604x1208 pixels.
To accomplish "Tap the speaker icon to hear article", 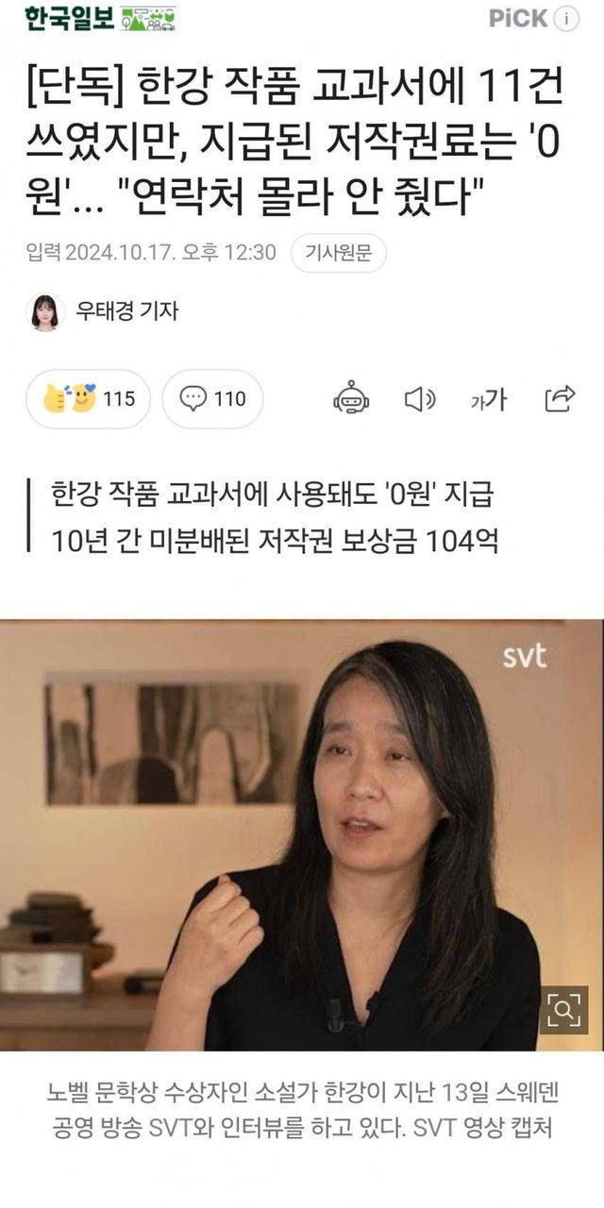I will pyautogui.click(x=420, y=399).
